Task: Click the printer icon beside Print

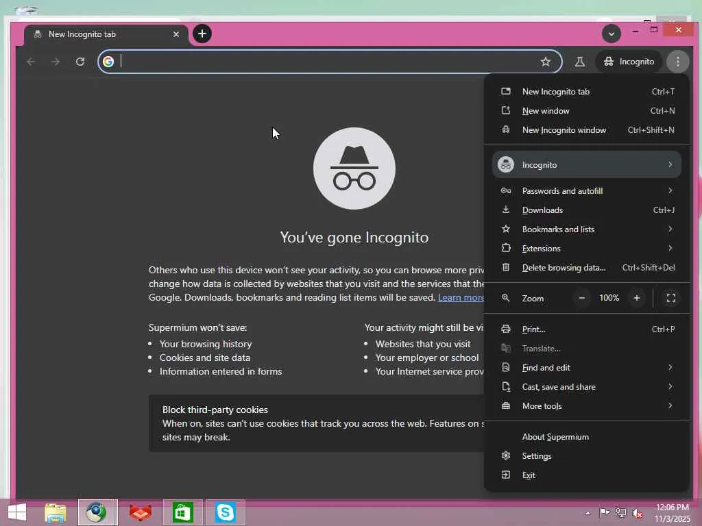Action: [x=506, y=329]
